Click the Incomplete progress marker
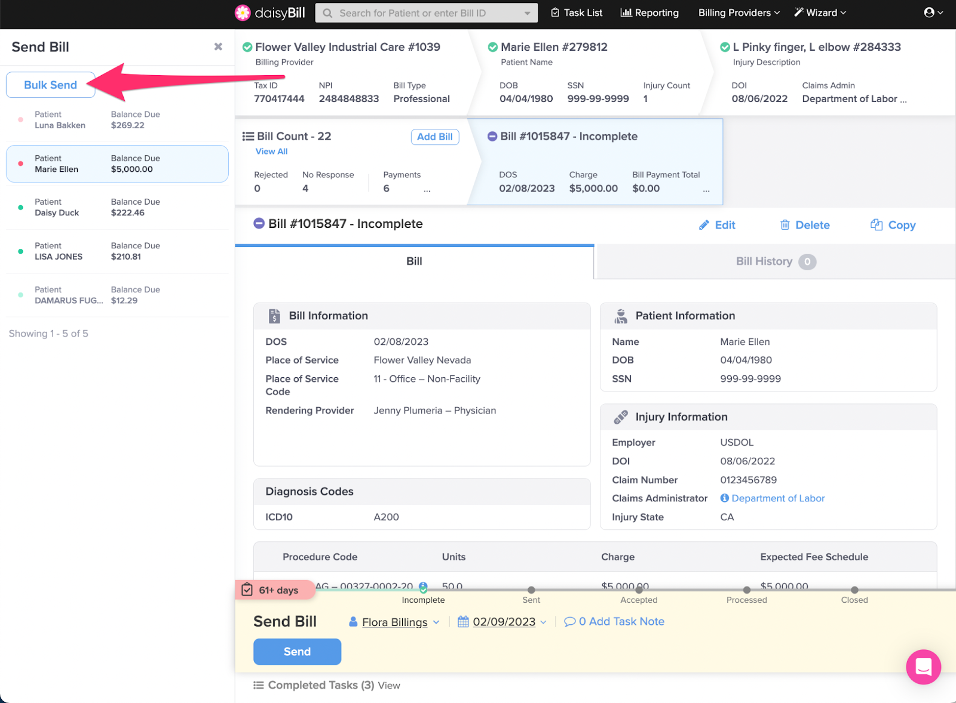 423,590
